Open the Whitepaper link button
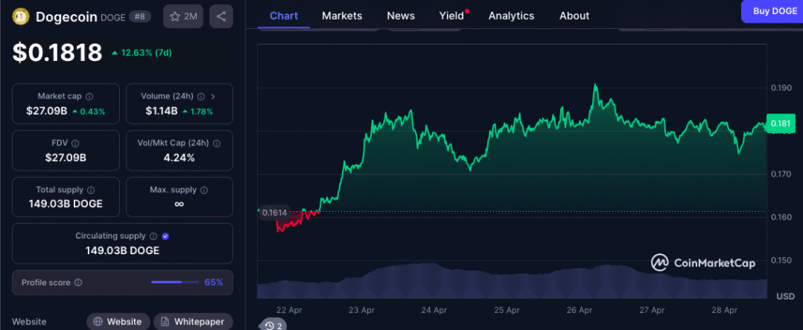 (193, 322)
